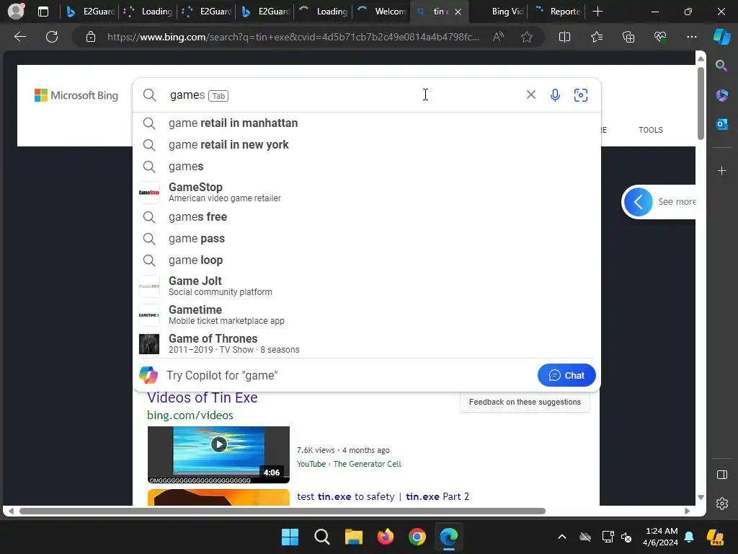Select GameStop suggestion
Screen dimensions: 738x554
pyautogui.click(x=367, y=192)
